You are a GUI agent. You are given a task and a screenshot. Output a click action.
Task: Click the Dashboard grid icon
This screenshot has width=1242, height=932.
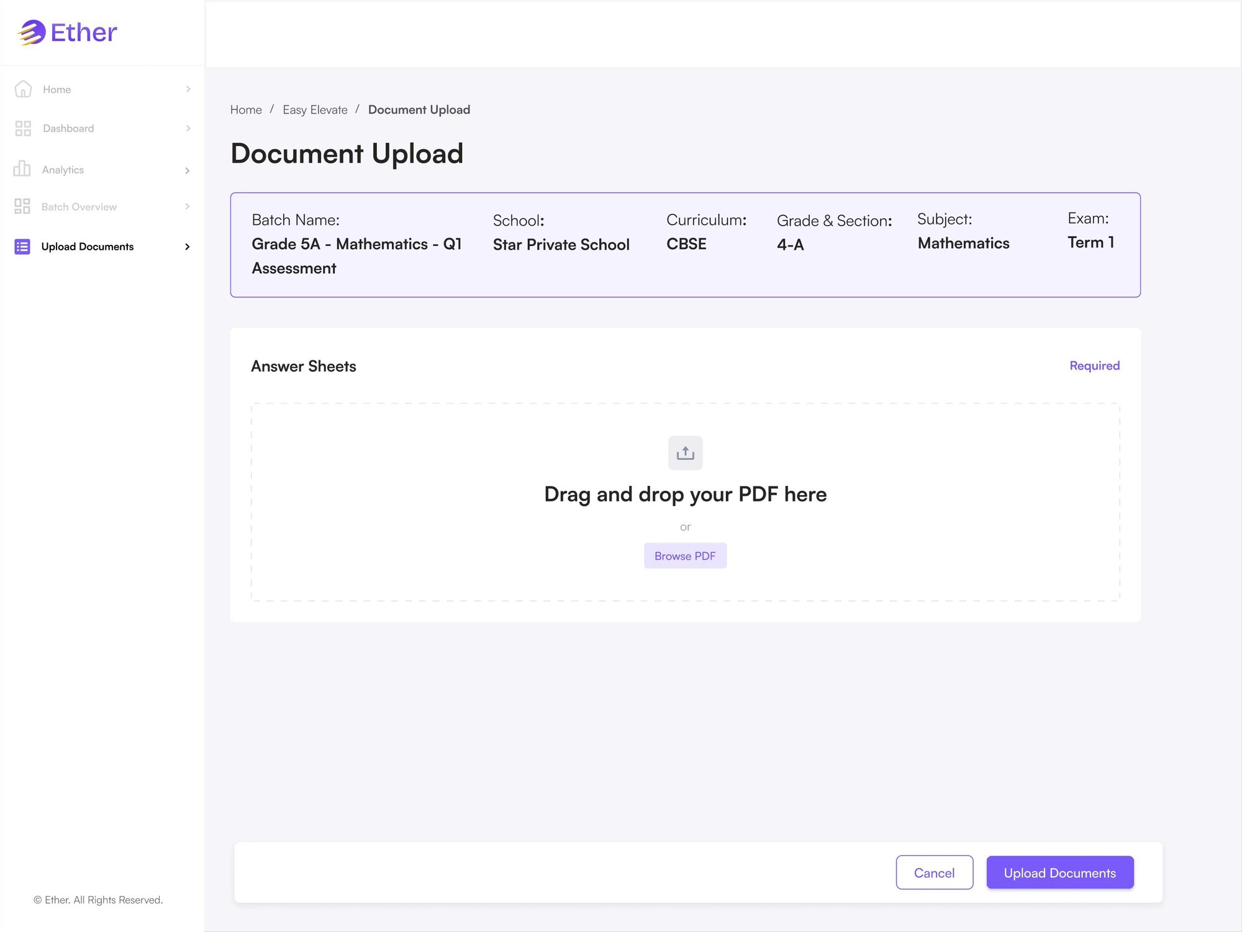click(x=23, y=129)
